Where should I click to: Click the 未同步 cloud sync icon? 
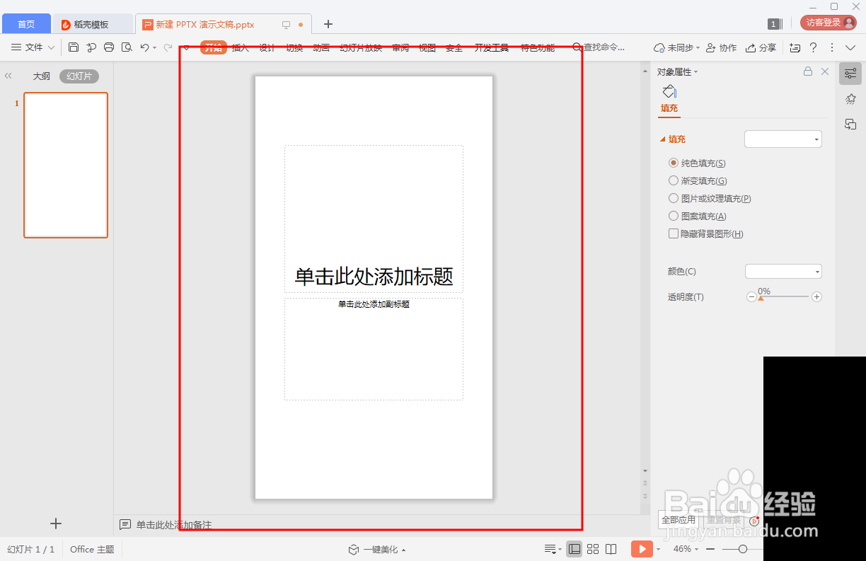click(x=659, y=47)
